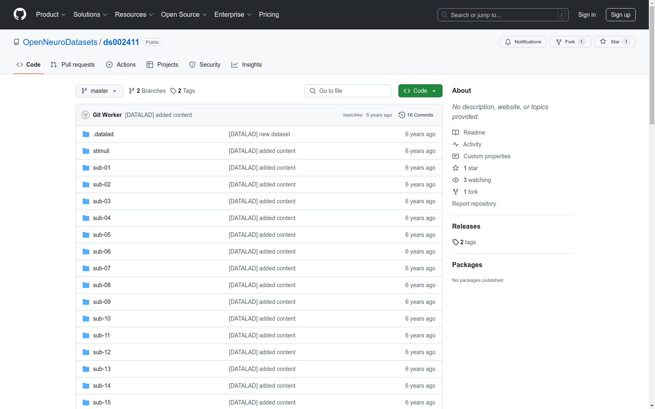Click the Notifications button
The image size is (655, 409).
click(x=523, y=42)
